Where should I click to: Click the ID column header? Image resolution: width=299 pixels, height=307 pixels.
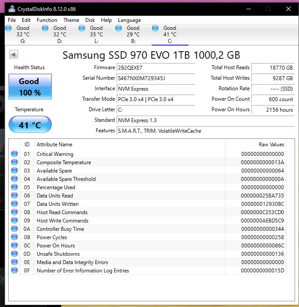click(x=27, y=145)
